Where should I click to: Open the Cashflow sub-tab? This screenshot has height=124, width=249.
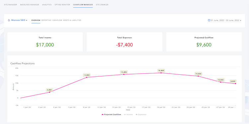[57, 21]
